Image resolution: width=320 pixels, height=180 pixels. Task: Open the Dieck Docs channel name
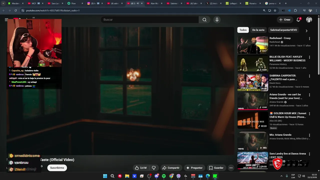point(275,83)
